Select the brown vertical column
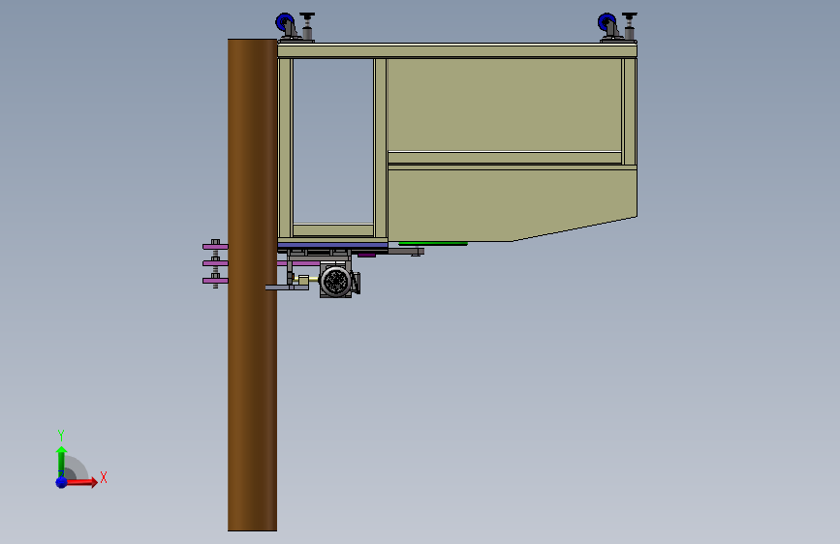 click(x=252, y=285)
